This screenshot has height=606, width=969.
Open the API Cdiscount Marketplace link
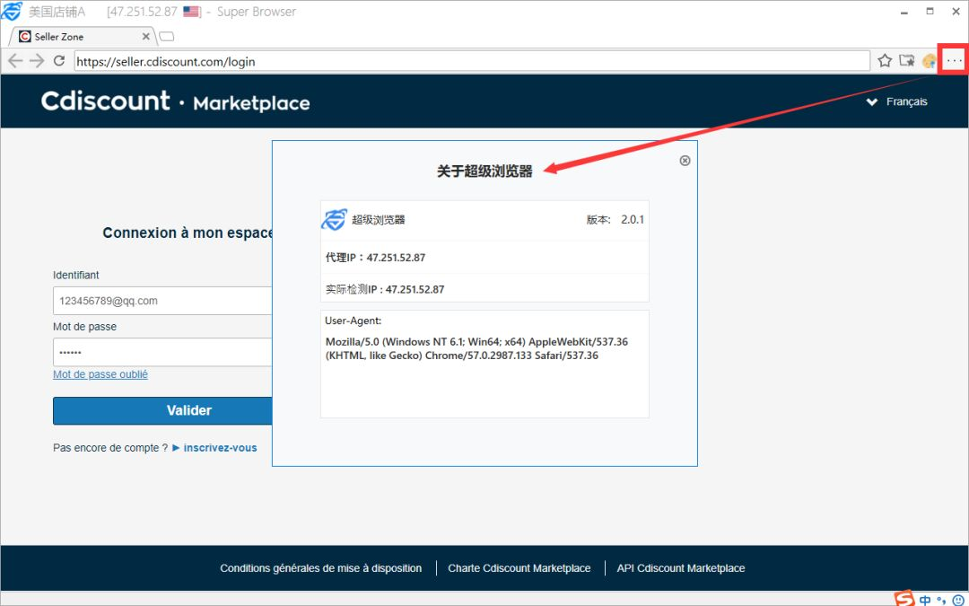coord(681,568)
